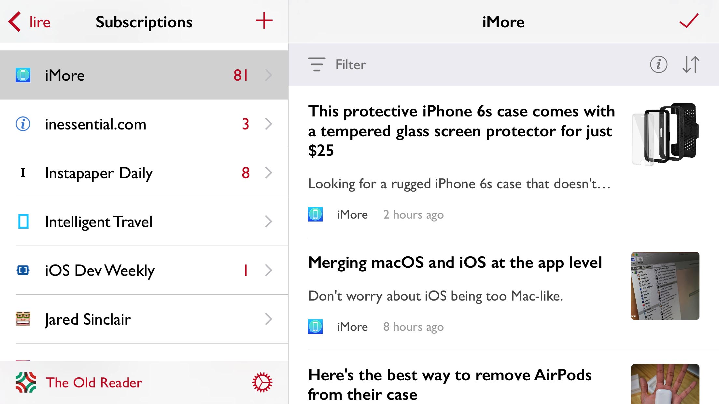Tap the iMore source icon on iPhone case article
This screenshot has width=719, height=404.
(315, 214)
